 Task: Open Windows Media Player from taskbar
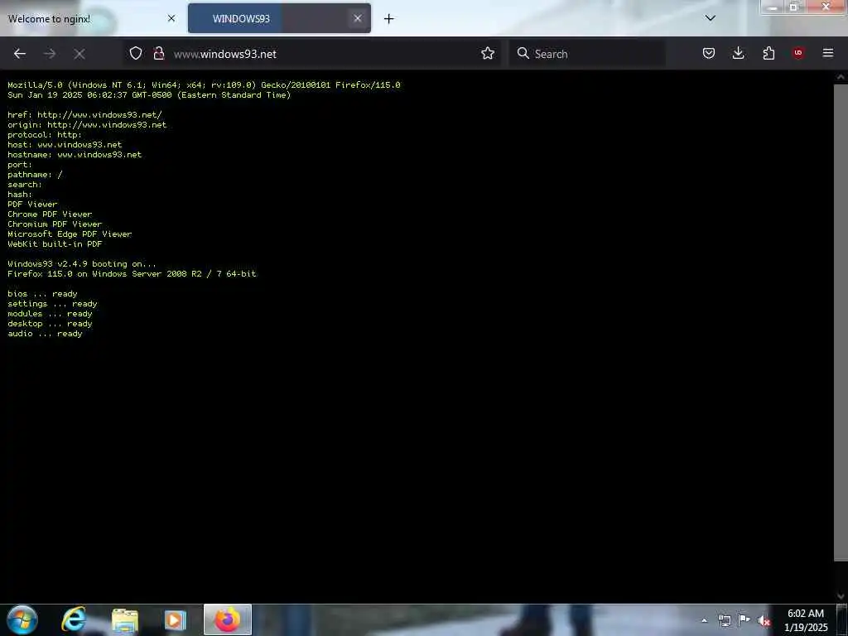(x=175, y=620)
